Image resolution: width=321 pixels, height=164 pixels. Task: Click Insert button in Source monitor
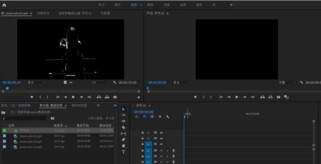click(99, 97)
